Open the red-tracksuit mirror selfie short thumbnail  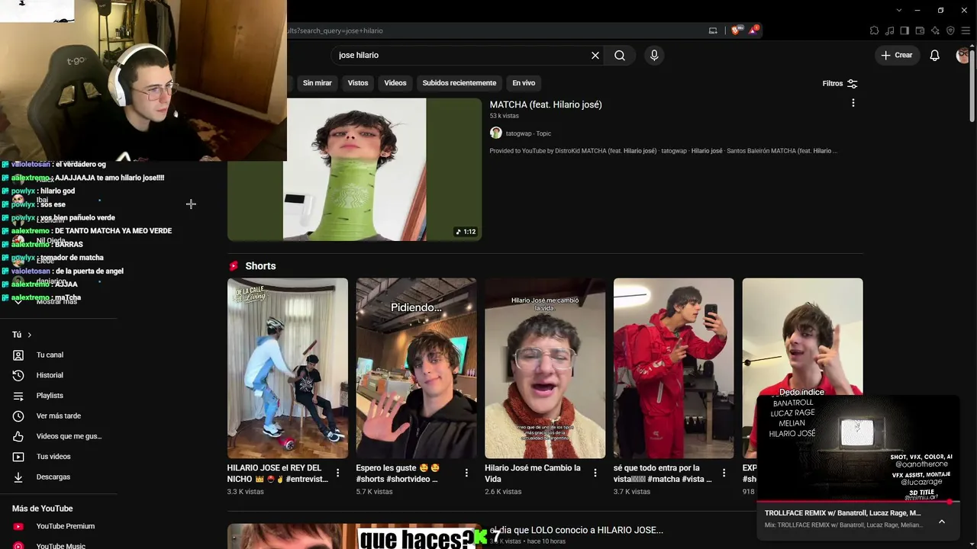pyautogui.click(x=674, y=368)
